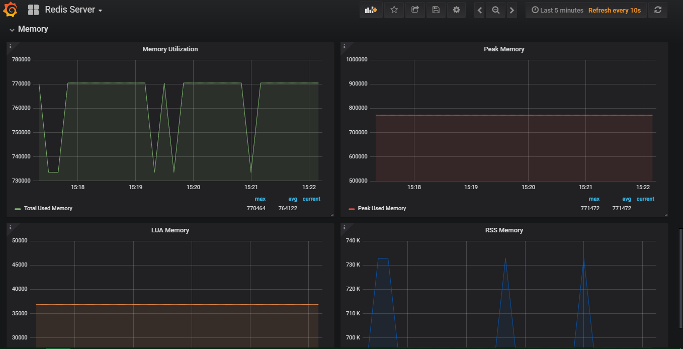This screenshot has height=349, width=683.
Task: Open the RSS Memory panel title menu
Action: click(504, 230)
